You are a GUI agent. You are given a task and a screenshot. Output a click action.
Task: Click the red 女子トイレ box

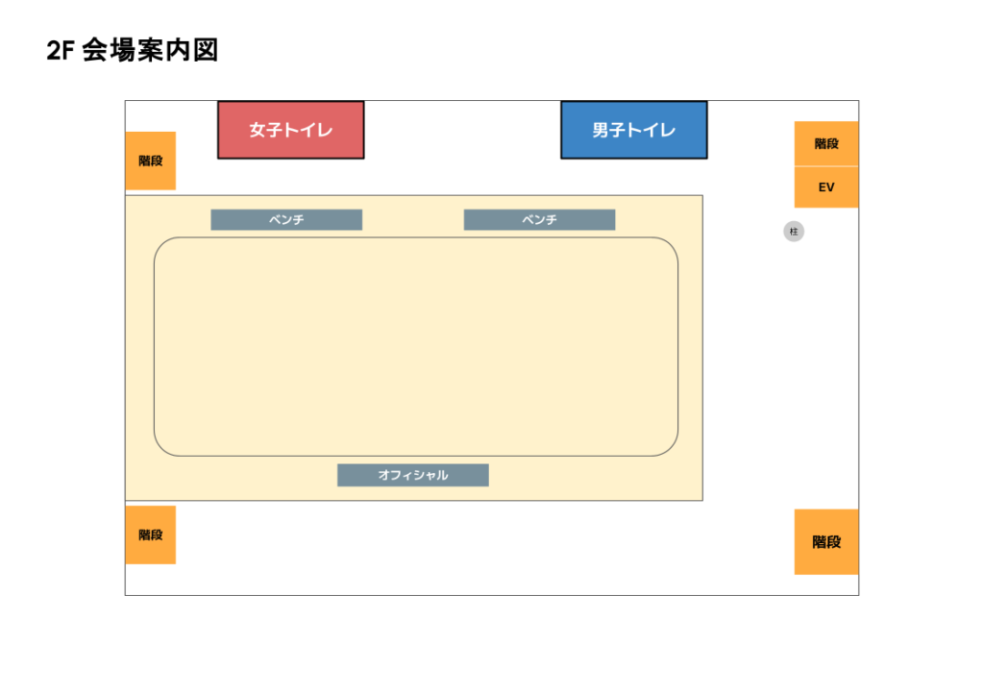coord(290,130)
